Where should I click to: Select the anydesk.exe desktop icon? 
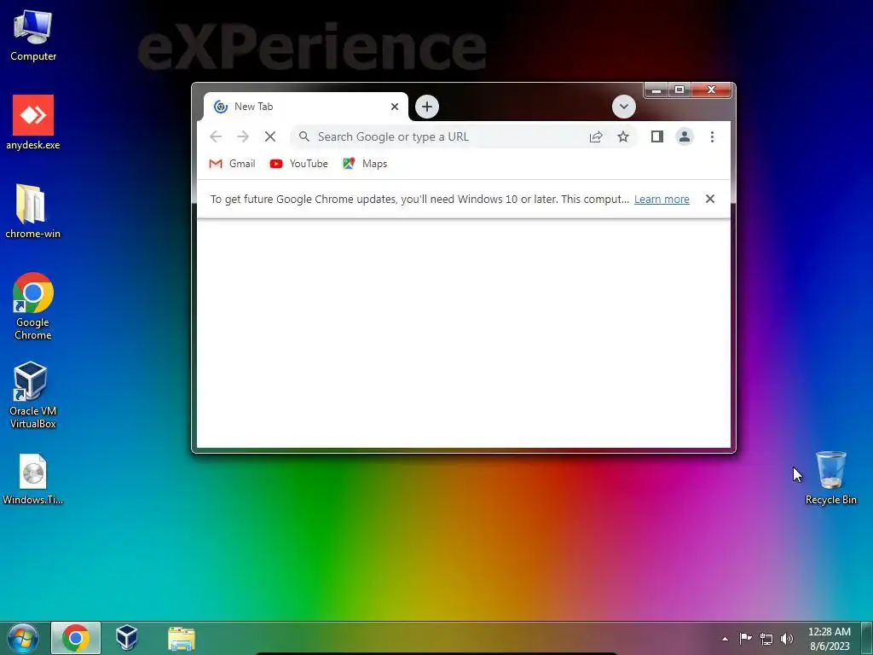pos(33,123)
